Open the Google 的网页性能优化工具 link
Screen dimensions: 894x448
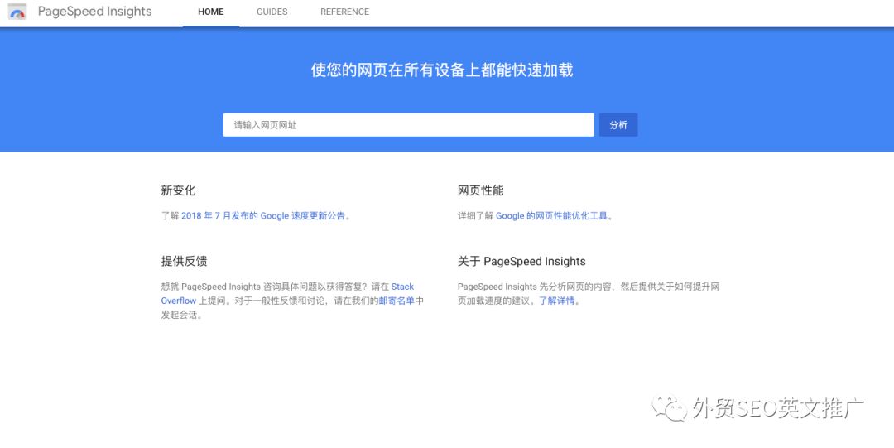552,216
